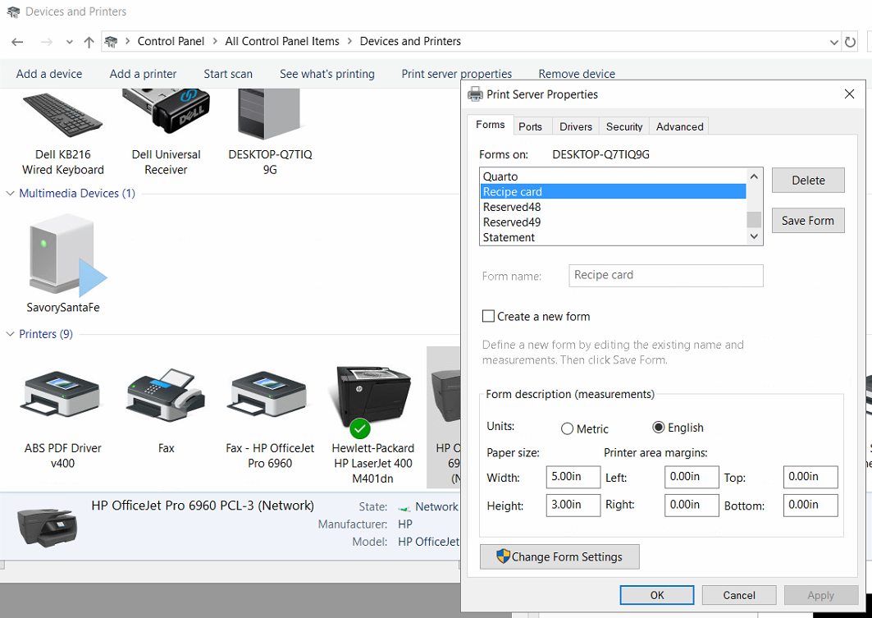Choose the English units radio button
This screenshot has height=618, width=872.
[659, 428]
